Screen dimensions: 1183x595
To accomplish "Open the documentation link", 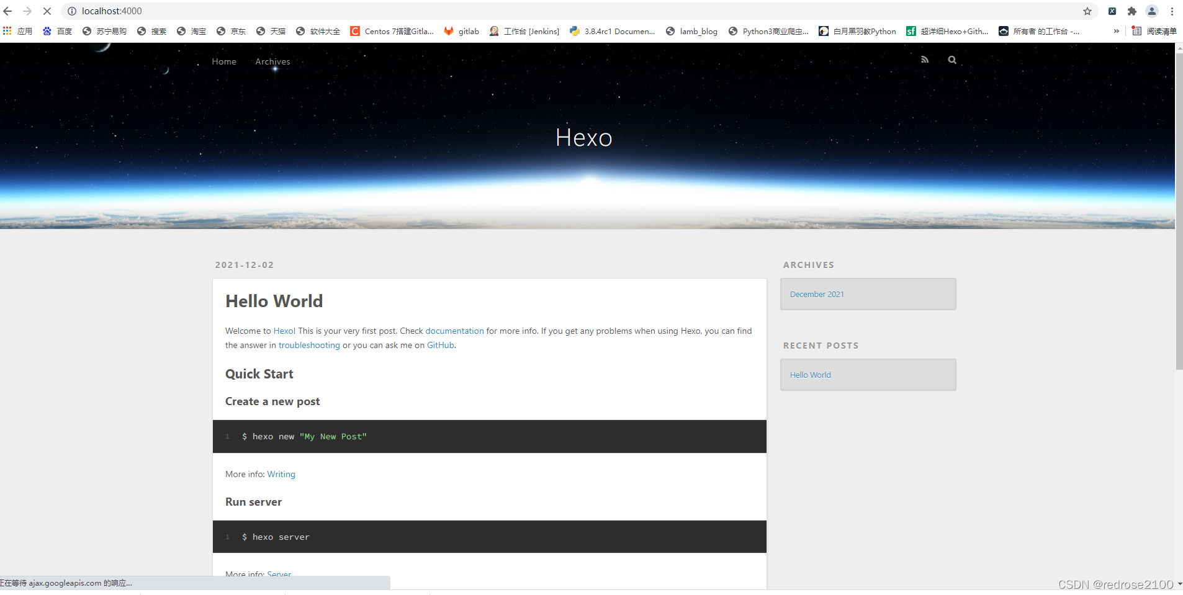I will (454, 331).
